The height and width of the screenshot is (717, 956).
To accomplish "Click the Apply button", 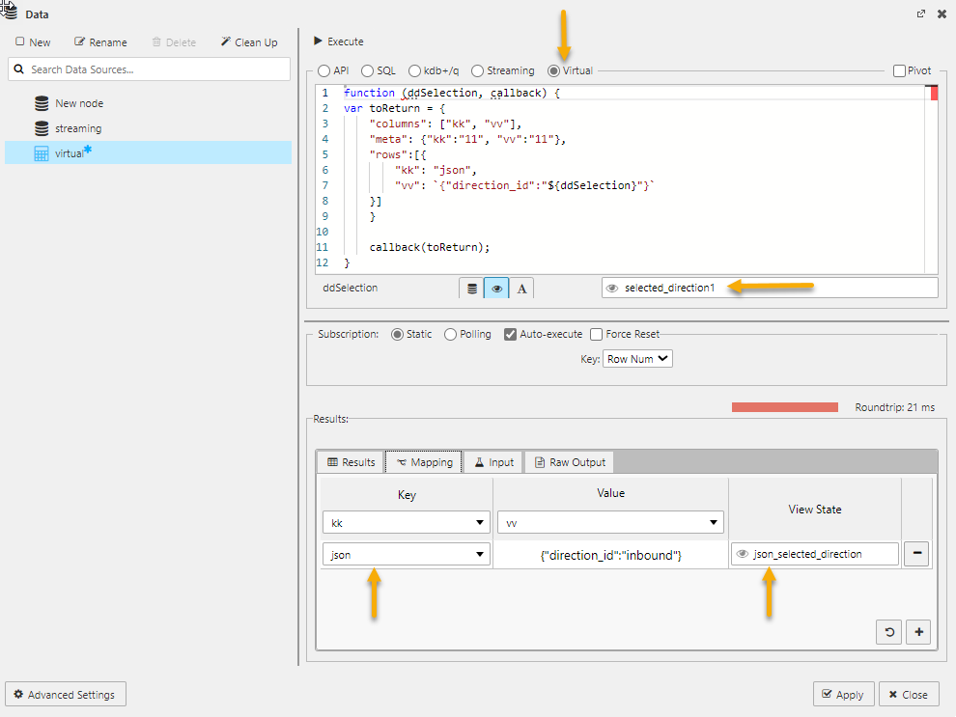I will click(843, 695).
